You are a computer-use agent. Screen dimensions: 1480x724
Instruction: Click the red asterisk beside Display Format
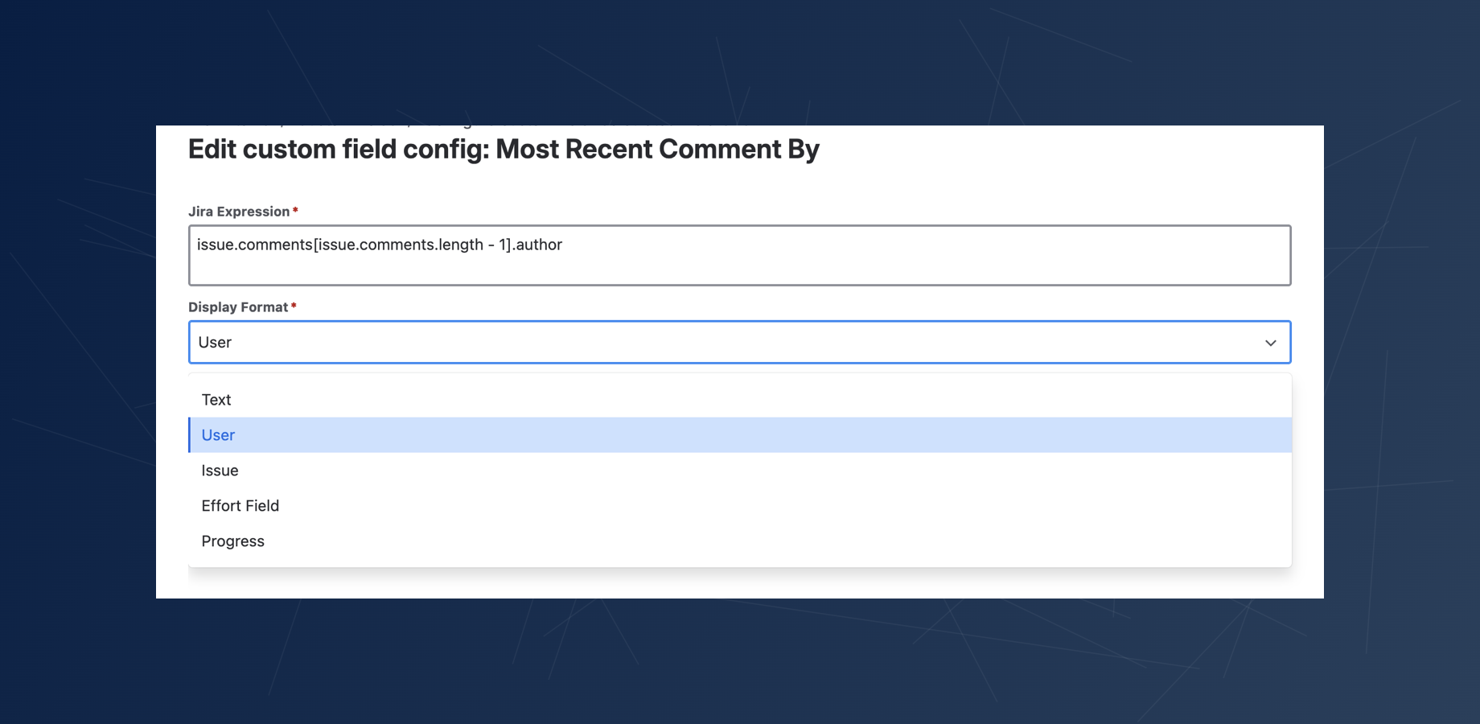click(294, 306)
